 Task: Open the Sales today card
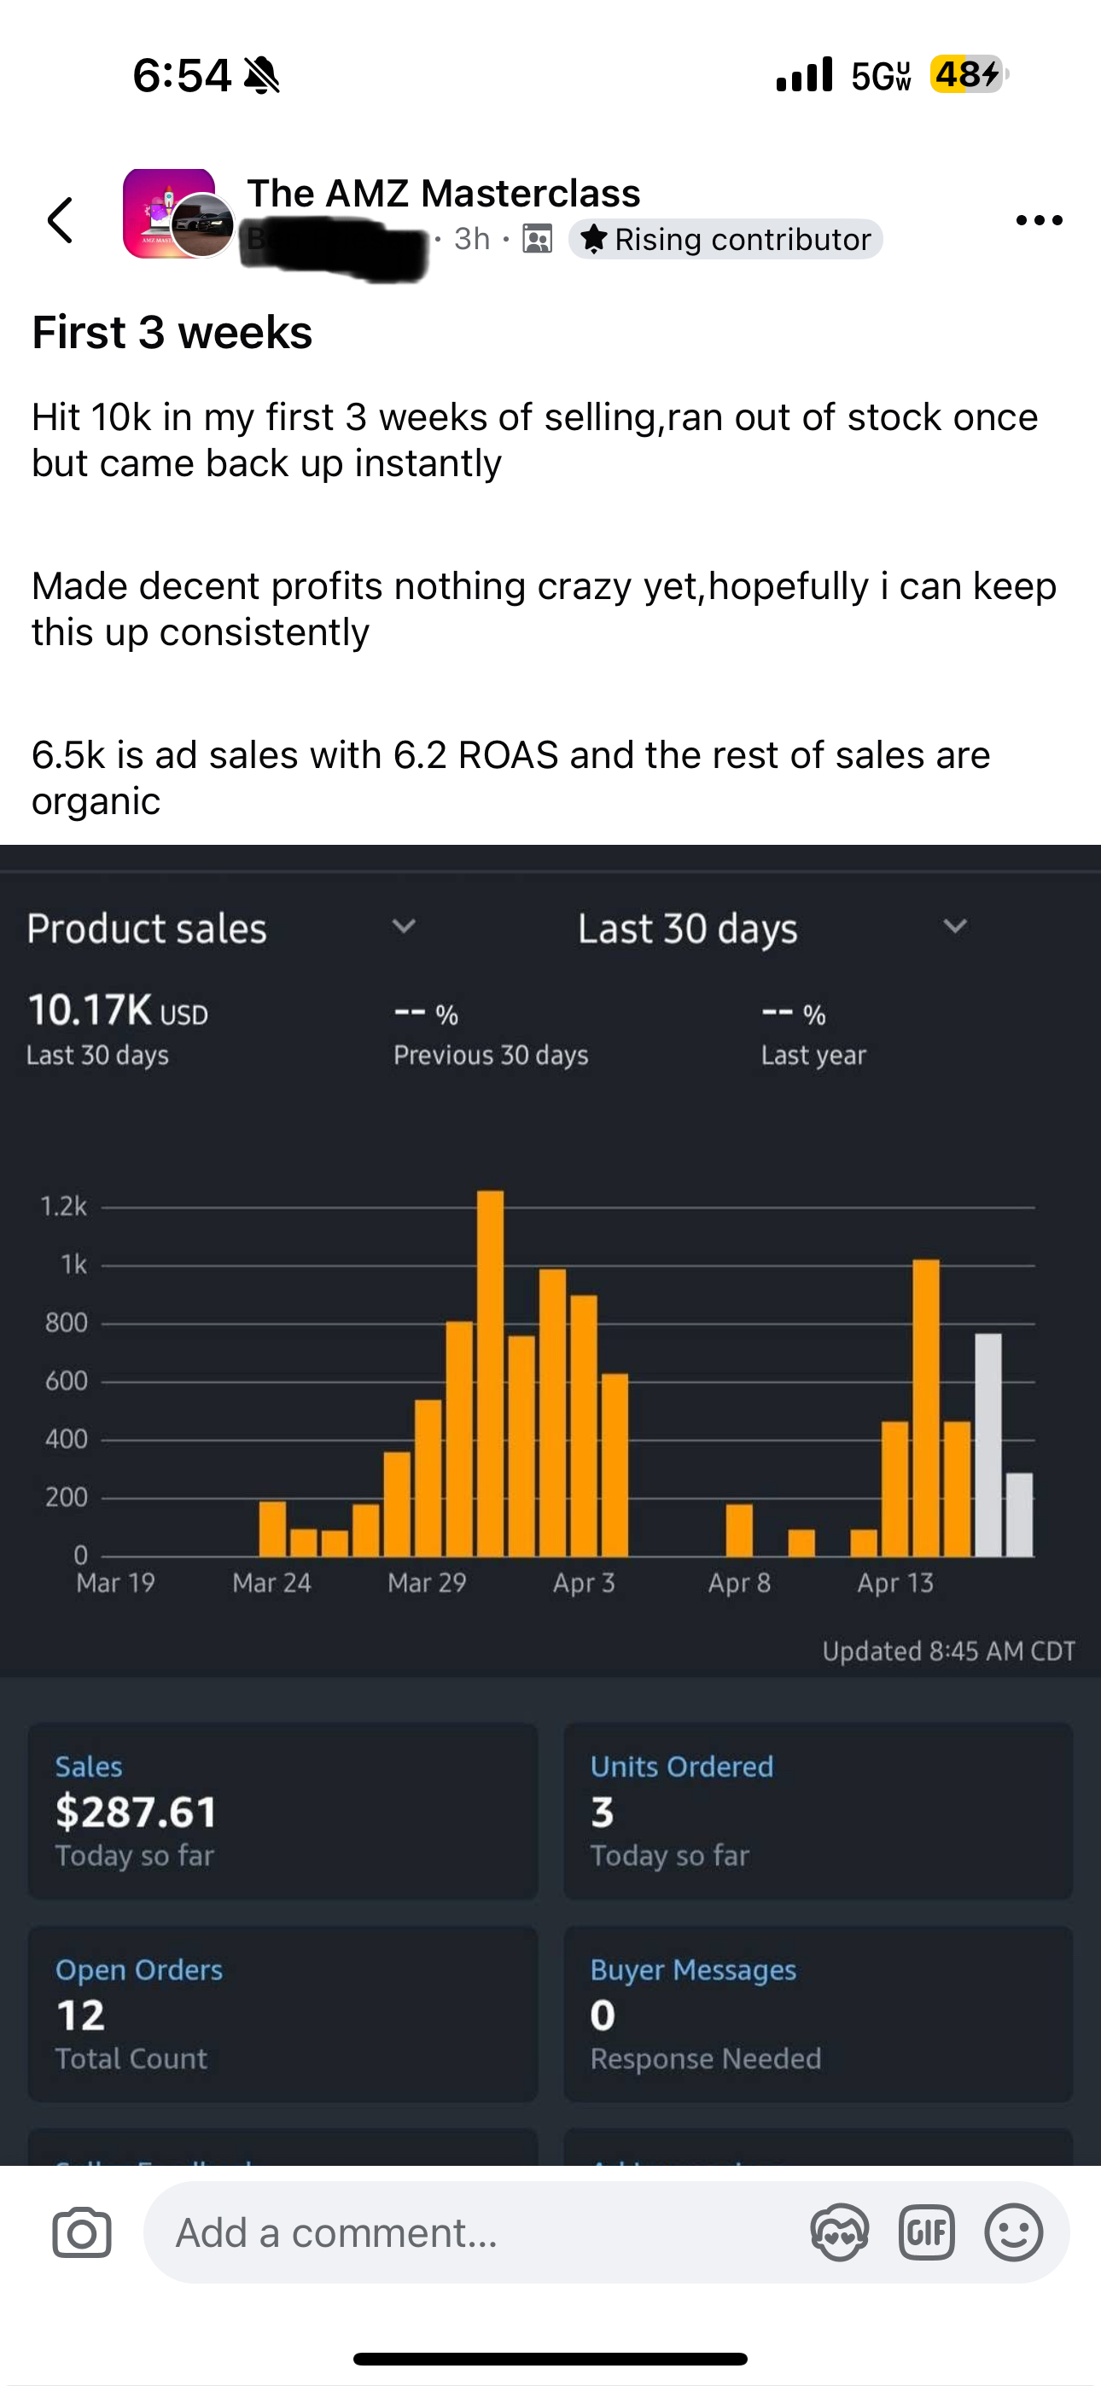[283, 1811]
